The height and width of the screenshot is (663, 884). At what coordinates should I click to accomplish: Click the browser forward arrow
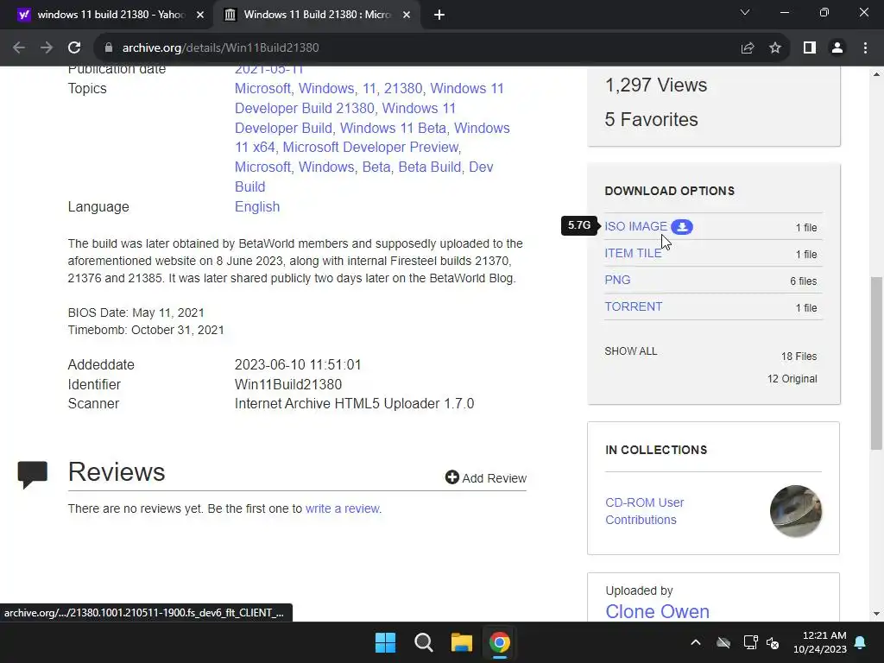coord(47,48)
